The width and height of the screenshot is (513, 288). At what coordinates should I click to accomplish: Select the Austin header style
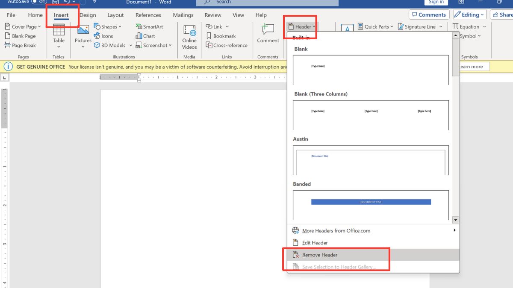[x=371, y=160]
